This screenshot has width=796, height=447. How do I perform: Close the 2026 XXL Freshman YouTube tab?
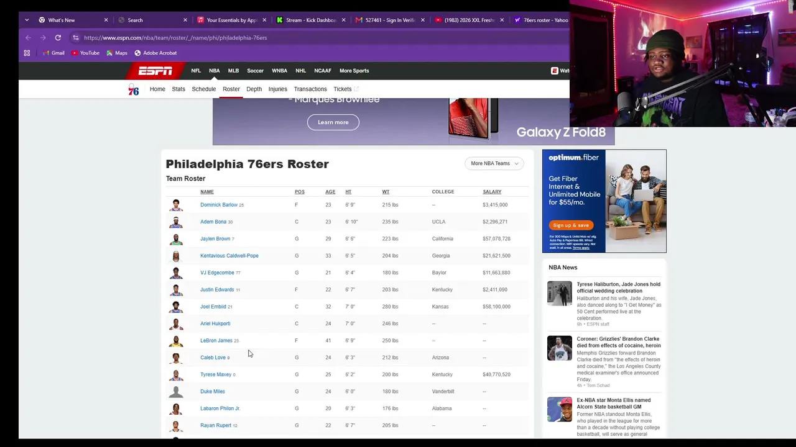[x=502, y=20]
